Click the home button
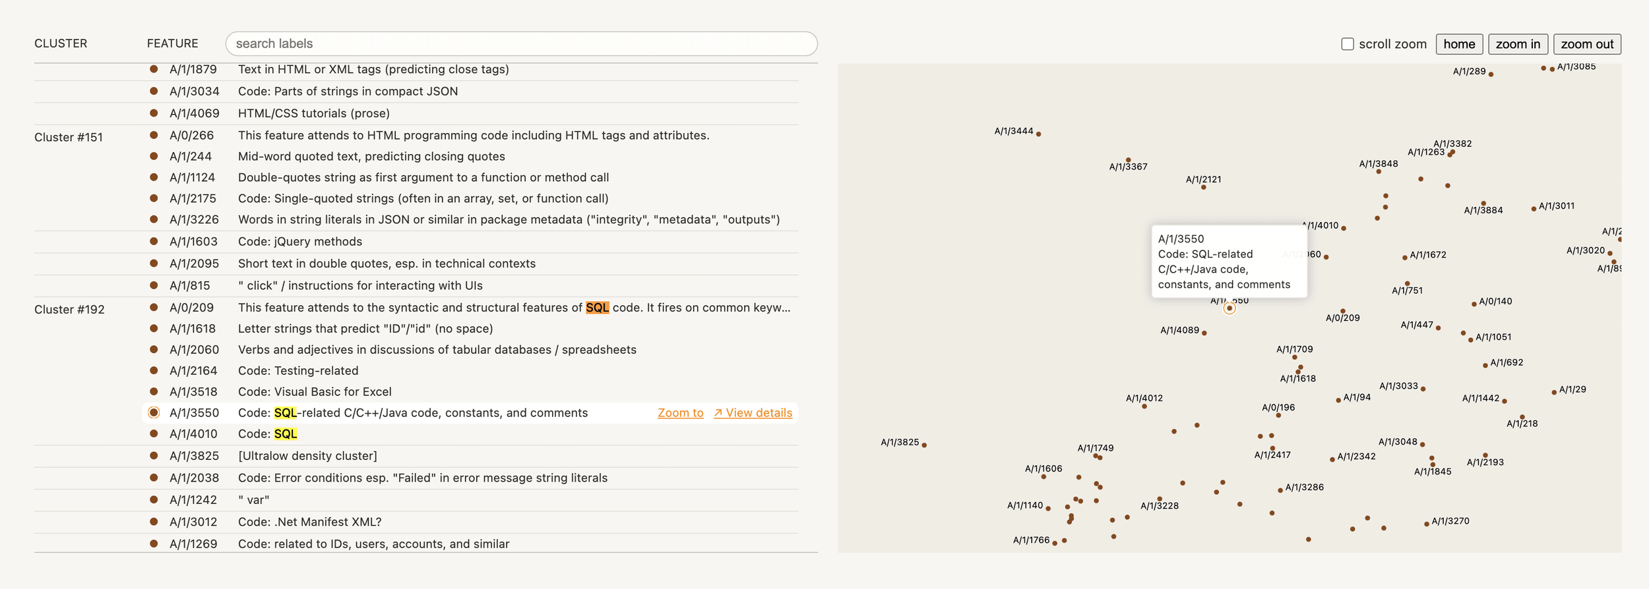 (1458, 44)
